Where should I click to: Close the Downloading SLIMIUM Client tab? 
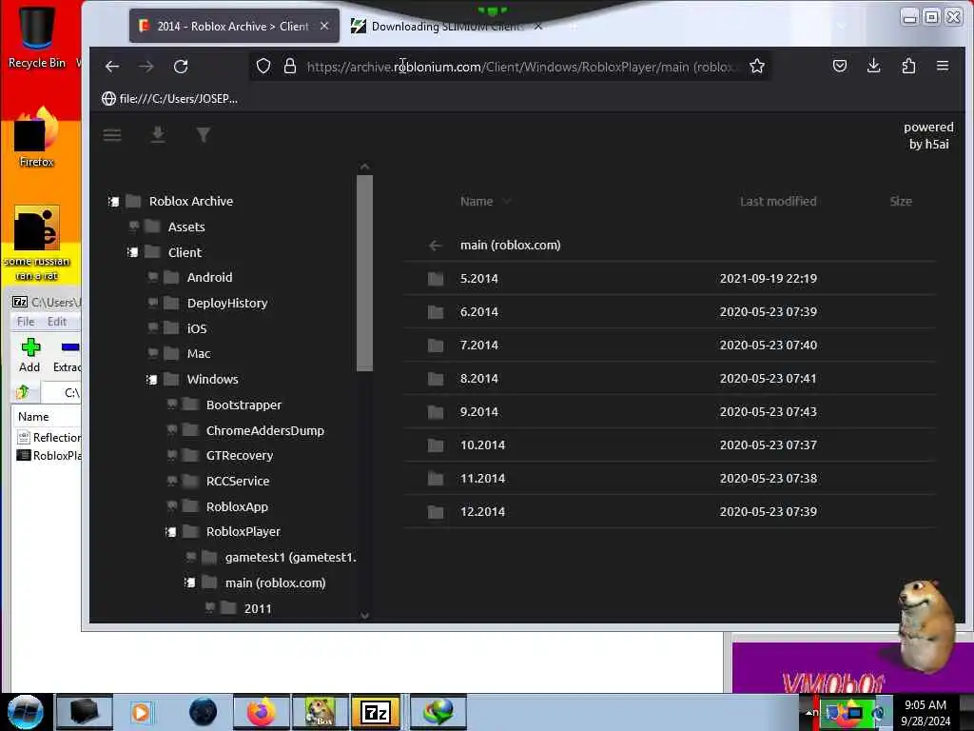[538, 26]
